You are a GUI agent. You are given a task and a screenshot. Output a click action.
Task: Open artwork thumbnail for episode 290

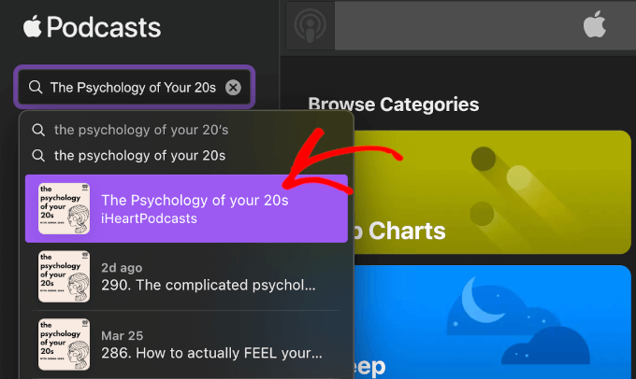[64, 275]
